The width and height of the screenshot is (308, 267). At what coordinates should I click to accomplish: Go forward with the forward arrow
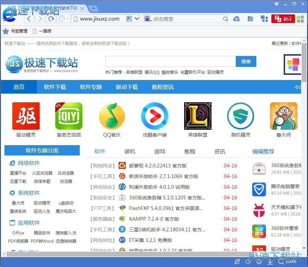point(40,19)
